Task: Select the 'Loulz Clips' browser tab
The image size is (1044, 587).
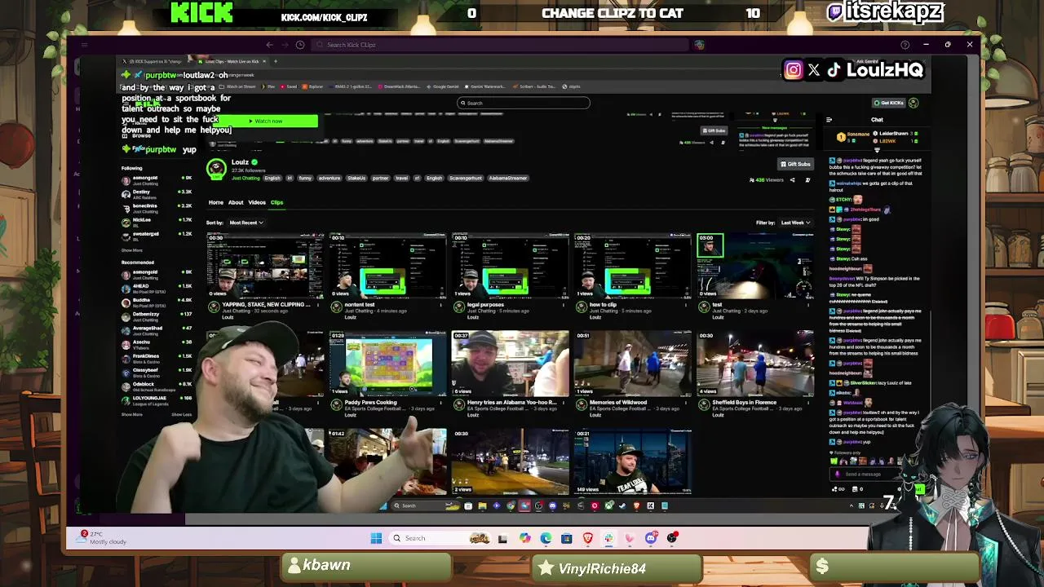Action: tap(231, 61)
